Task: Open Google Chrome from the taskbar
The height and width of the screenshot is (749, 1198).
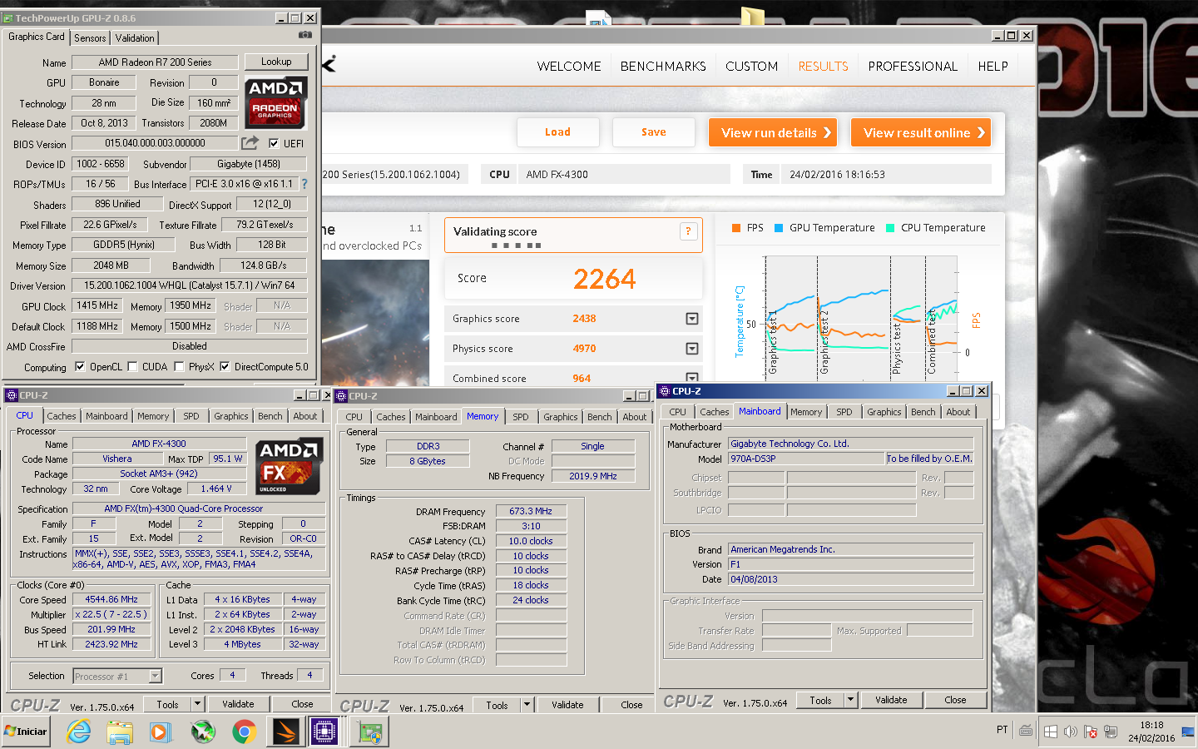Action: (244, 732)
